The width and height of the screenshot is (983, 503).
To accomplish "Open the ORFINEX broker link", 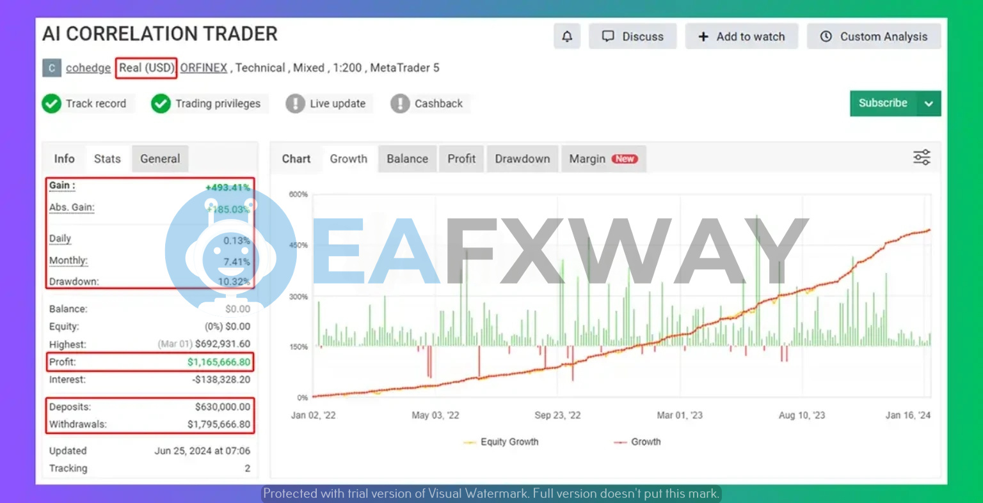I will (x=204, y=68).
